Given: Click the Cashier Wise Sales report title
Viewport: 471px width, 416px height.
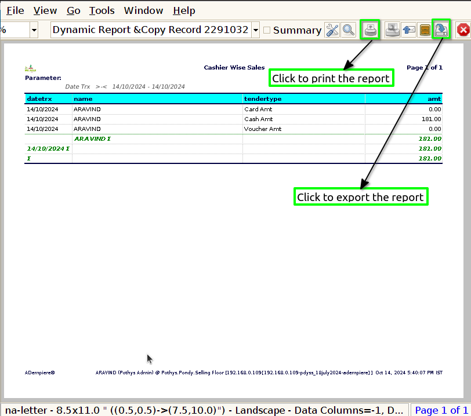Looking at the screenshot, I should click(x=234, y=68).
